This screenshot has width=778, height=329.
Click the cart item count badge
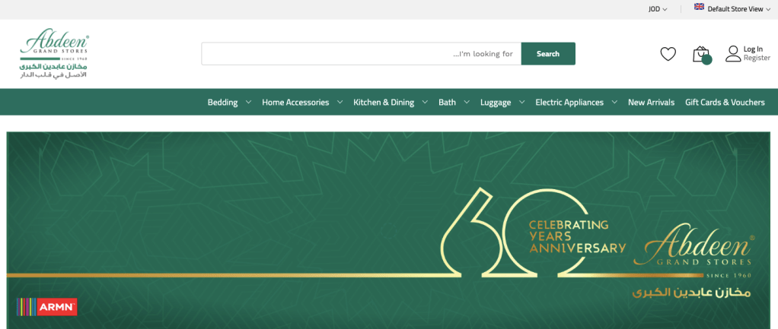coord(707,60)
